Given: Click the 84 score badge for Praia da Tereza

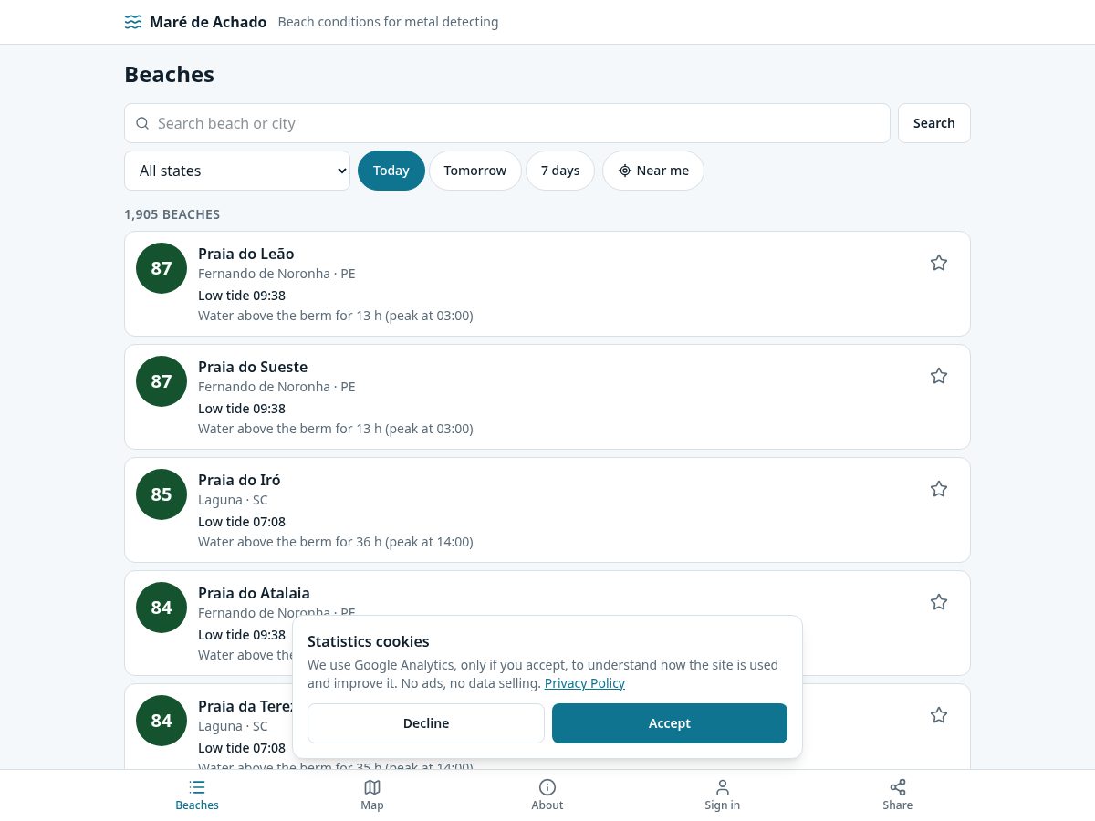Looking at the screenshot, I should tap(162, 721).
